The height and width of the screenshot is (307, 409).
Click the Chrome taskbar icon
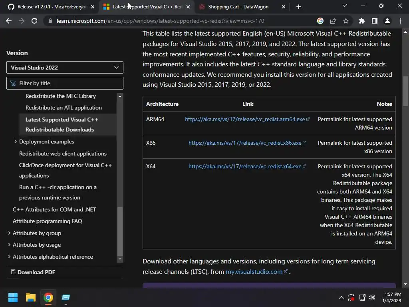coord(48,297)
